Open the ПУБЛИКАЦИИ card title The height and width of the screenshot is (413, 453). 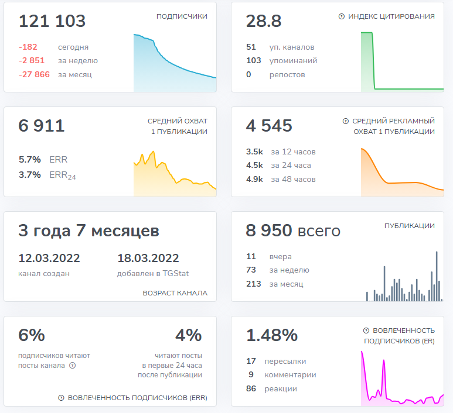point(410,226)
